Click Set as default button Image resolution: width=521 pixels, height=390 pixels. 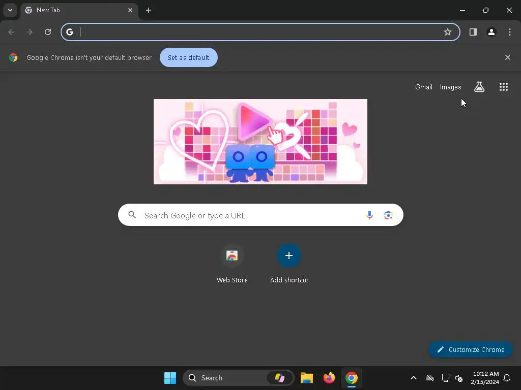tap(188, 57)
